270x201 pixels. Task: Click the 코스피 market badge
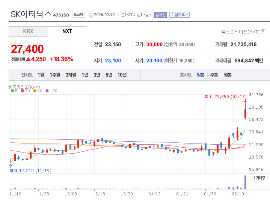pos(78,15)
